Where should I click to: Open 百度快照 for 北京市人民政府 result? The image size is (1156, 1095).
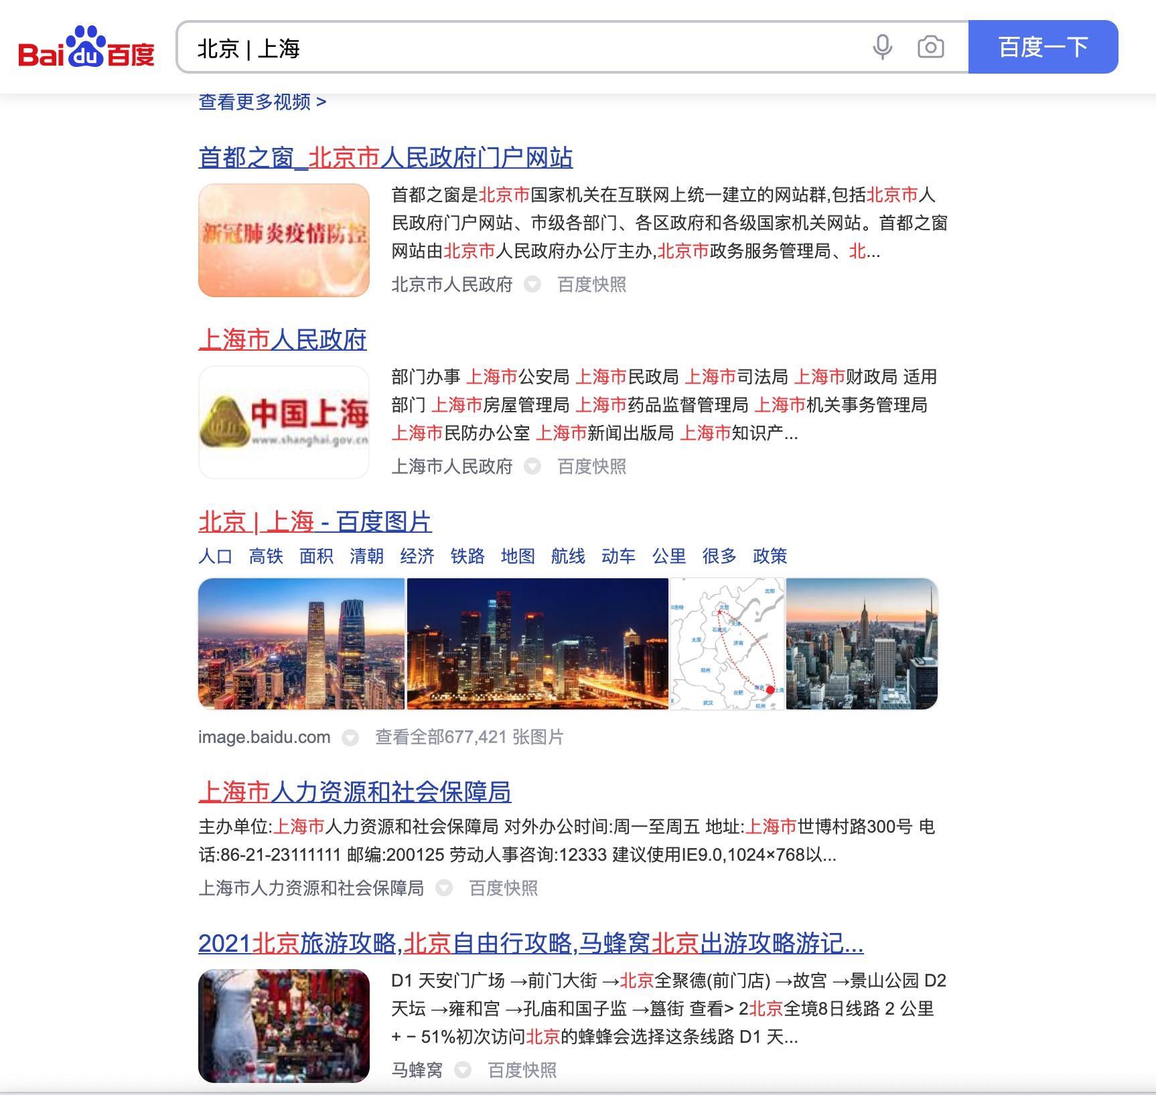click(x=592, y=284)
